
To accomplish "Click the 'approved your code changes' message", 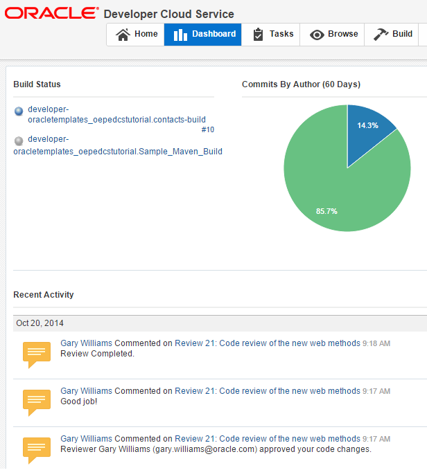I will pos(216,449).
